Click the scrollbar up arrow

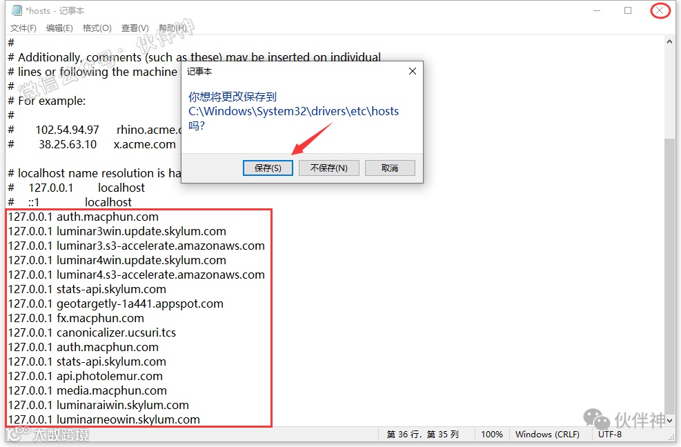(669, 41)
